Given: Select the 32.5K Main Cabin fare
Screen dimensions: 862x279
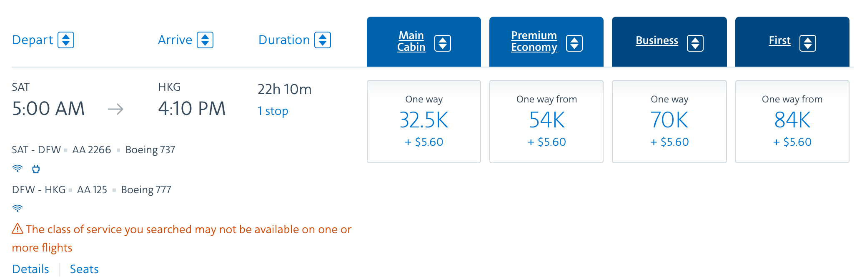Looking at the screenshot, I should tap(423, 121).
